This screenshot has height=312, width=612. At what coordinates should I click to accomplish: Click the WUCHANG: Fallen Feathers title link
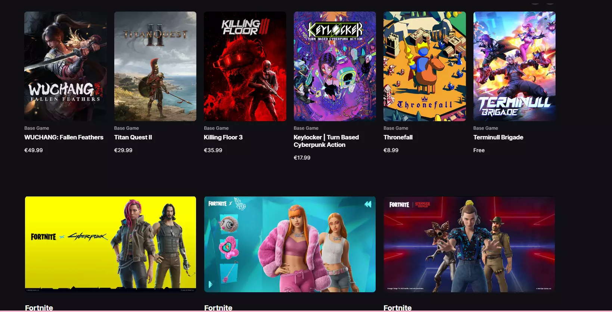click(x=64, y=137)
